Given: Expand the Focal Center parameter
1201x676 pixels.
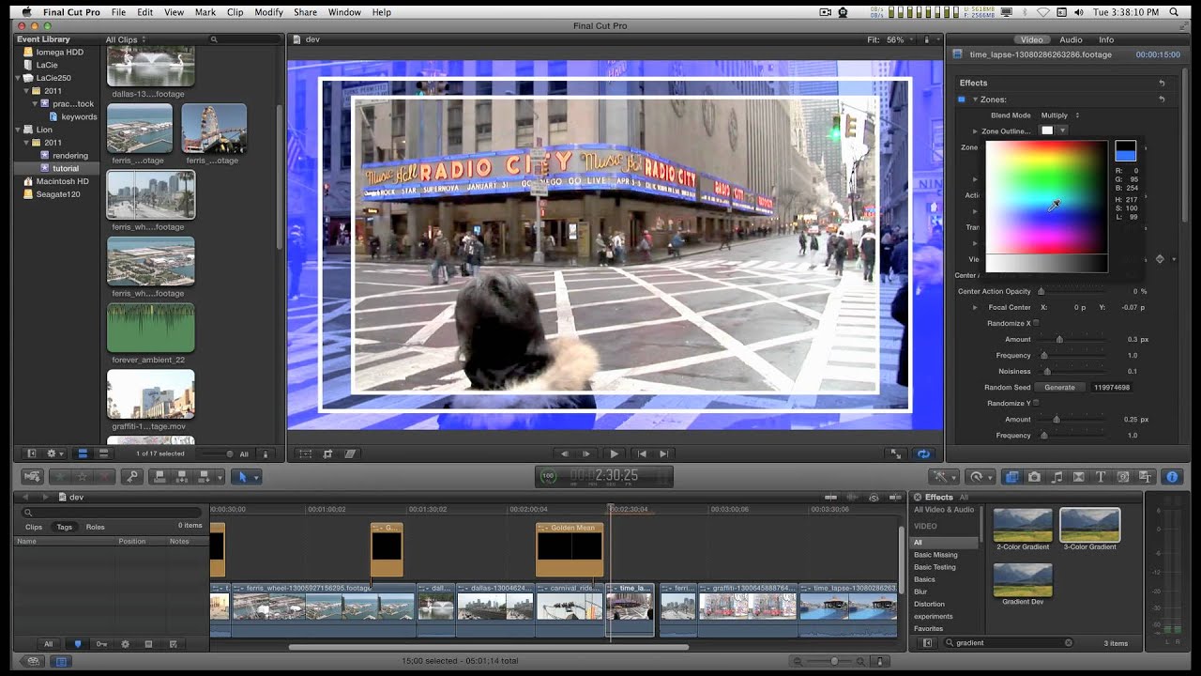Looking at the screenshot, I should pyautogui.click(x=975, y=307).
